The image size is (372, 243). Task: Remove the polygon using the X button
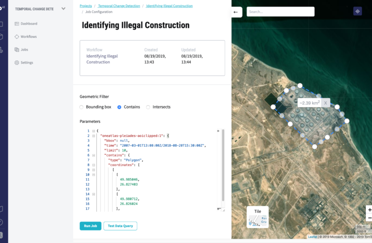(x=325, y=102)
